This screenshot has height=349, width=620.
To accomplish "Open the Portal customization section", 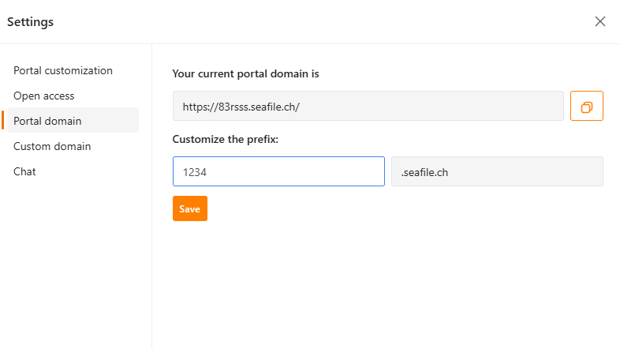I will (63, 70).
